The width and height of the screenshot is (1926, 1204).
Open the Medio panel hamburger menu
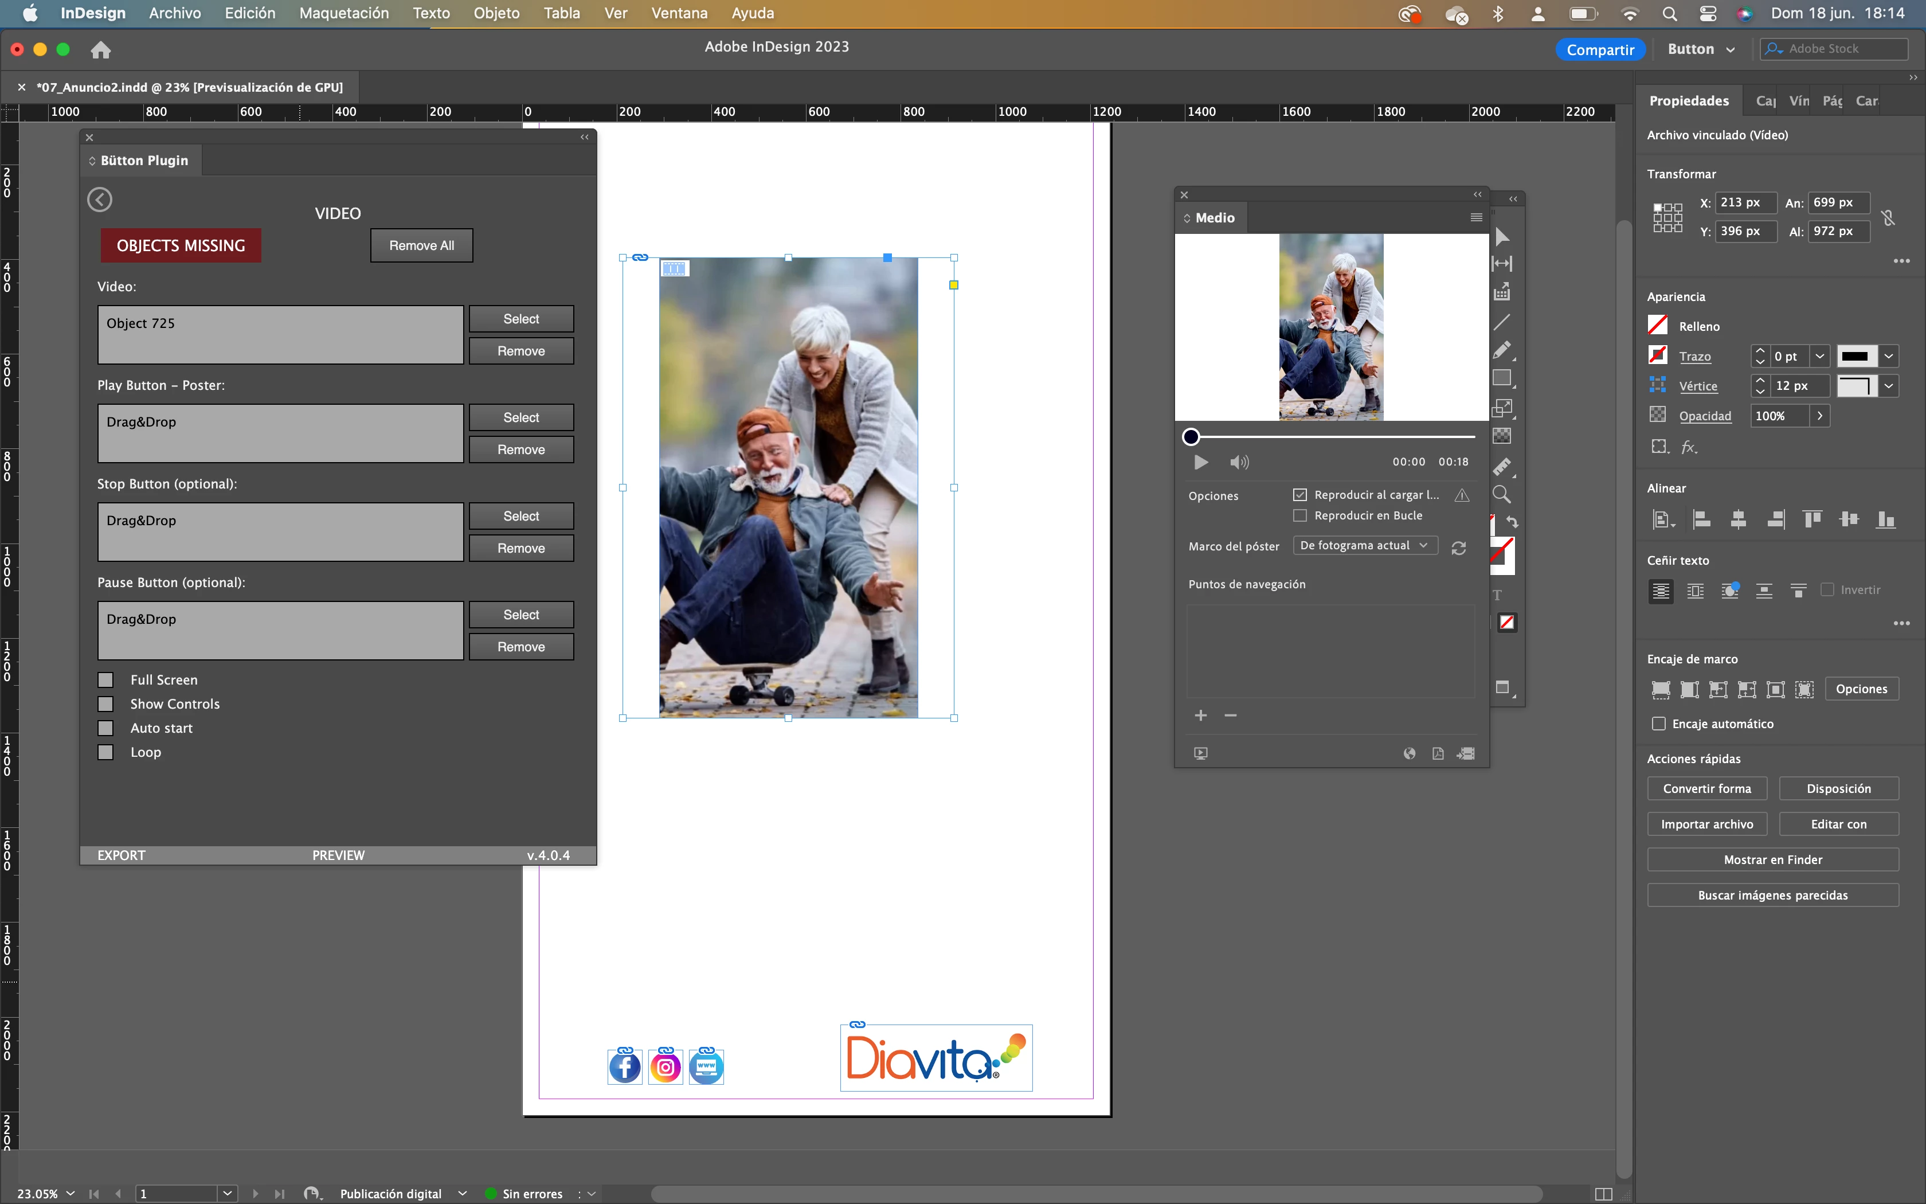click(x=1475, y=217)
